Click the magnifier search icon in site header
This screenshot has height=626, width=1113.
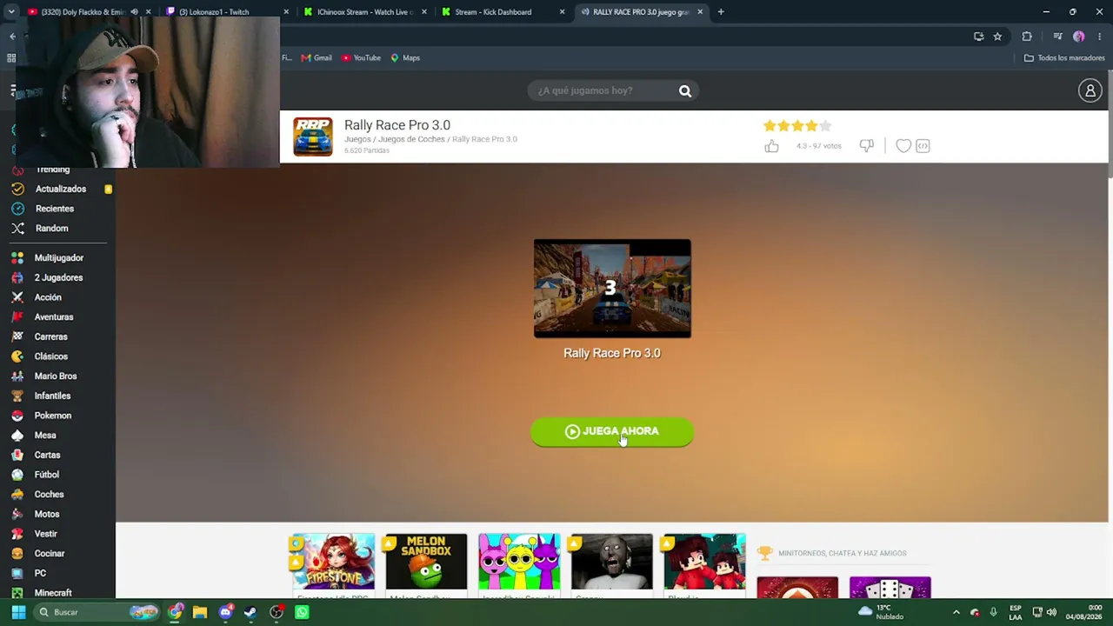[685, 90]
